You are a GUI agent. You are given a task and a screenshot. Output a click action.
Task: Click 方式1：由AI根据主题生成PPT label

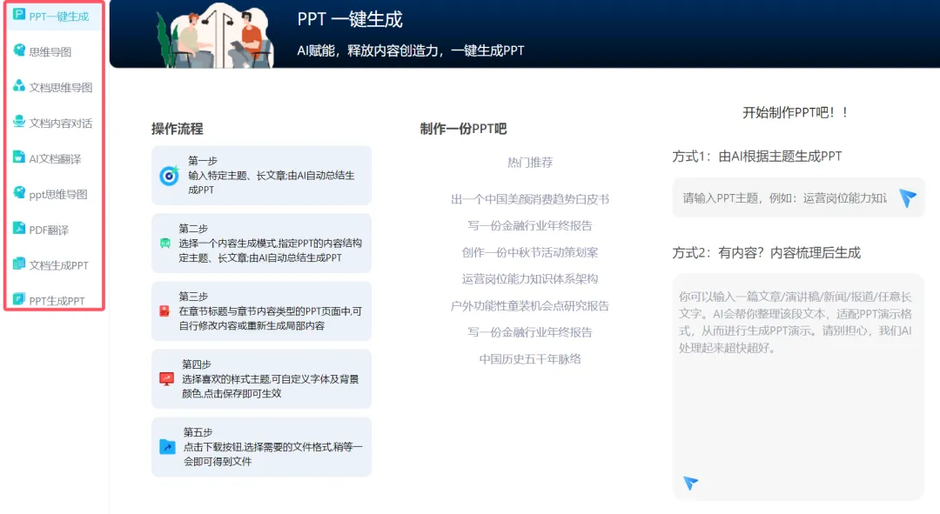tap(756, 157)
